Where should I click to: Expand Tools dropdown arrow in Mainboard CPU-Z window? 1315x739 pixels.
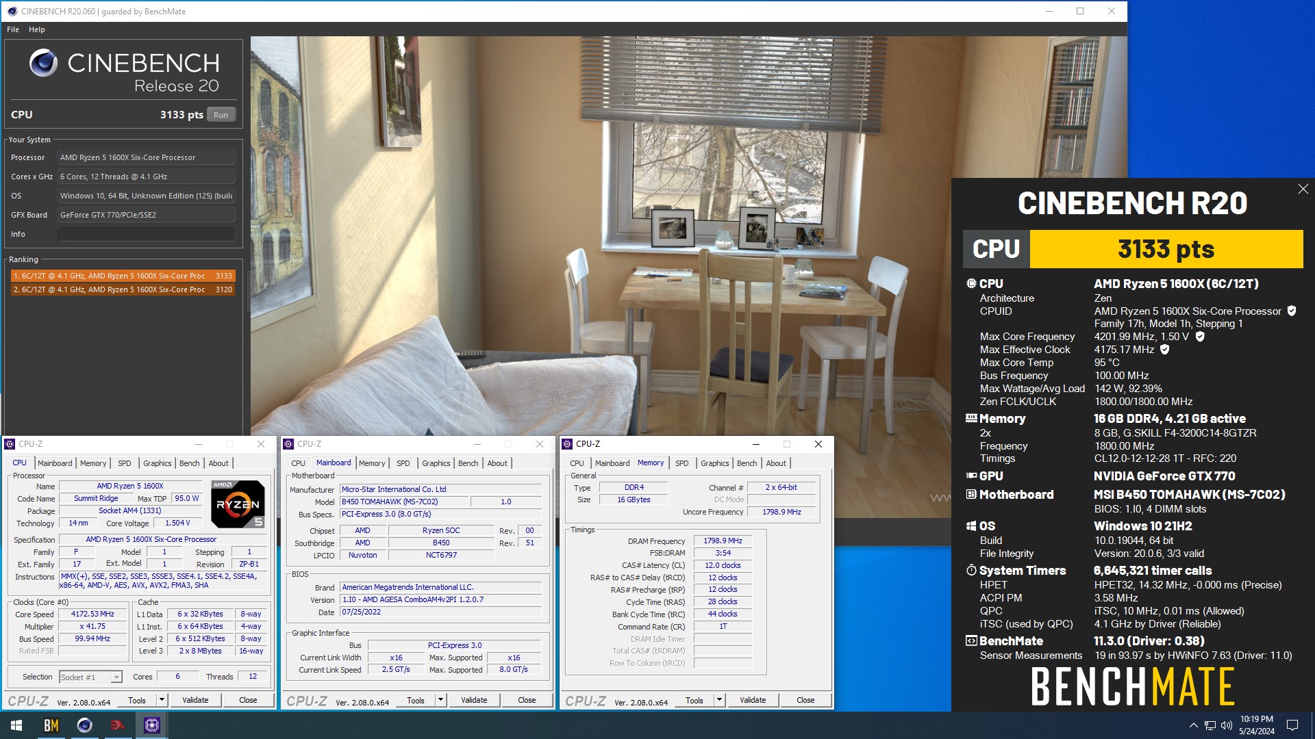(440, 700)
